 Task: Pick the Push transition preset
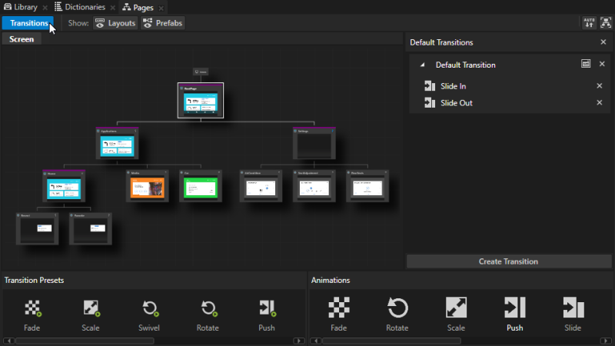[x=266, y=314]
